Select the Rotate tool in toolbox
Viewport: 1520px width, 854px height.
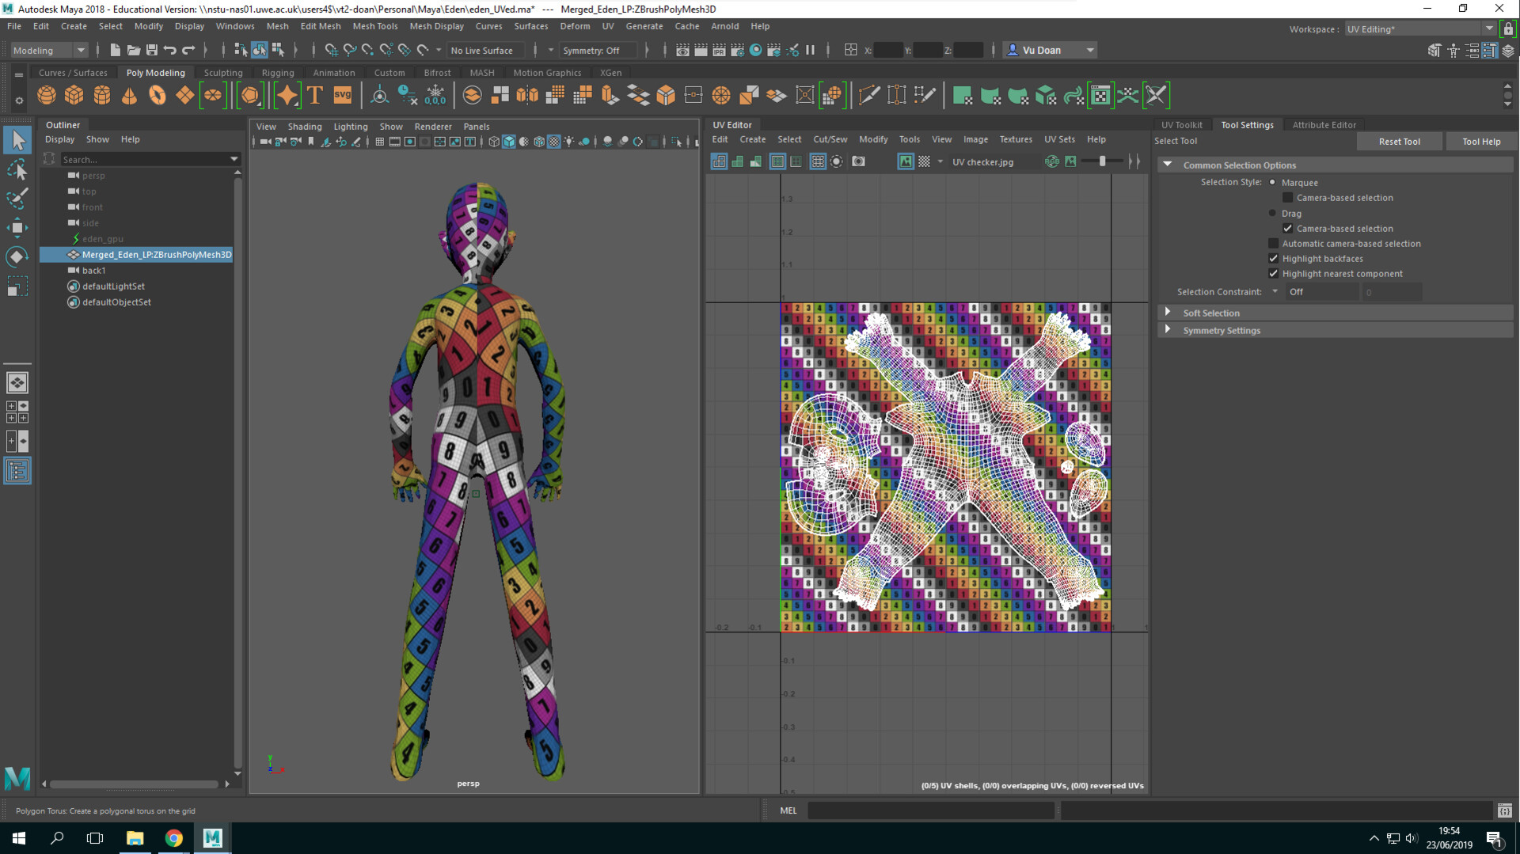click(x=17, y=257)
